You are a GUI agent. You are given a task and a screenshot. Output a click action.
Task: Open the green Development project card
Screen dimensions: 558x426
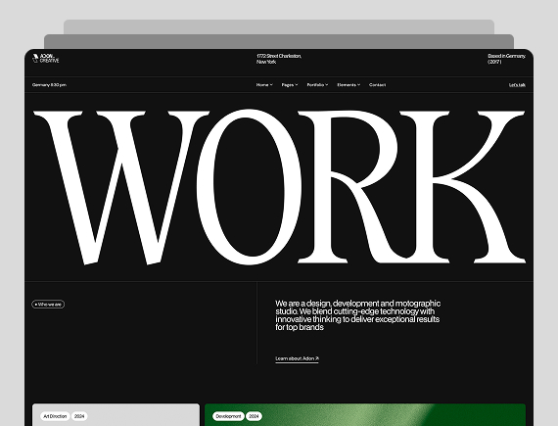pyautogui.click(x=365, y=414)
